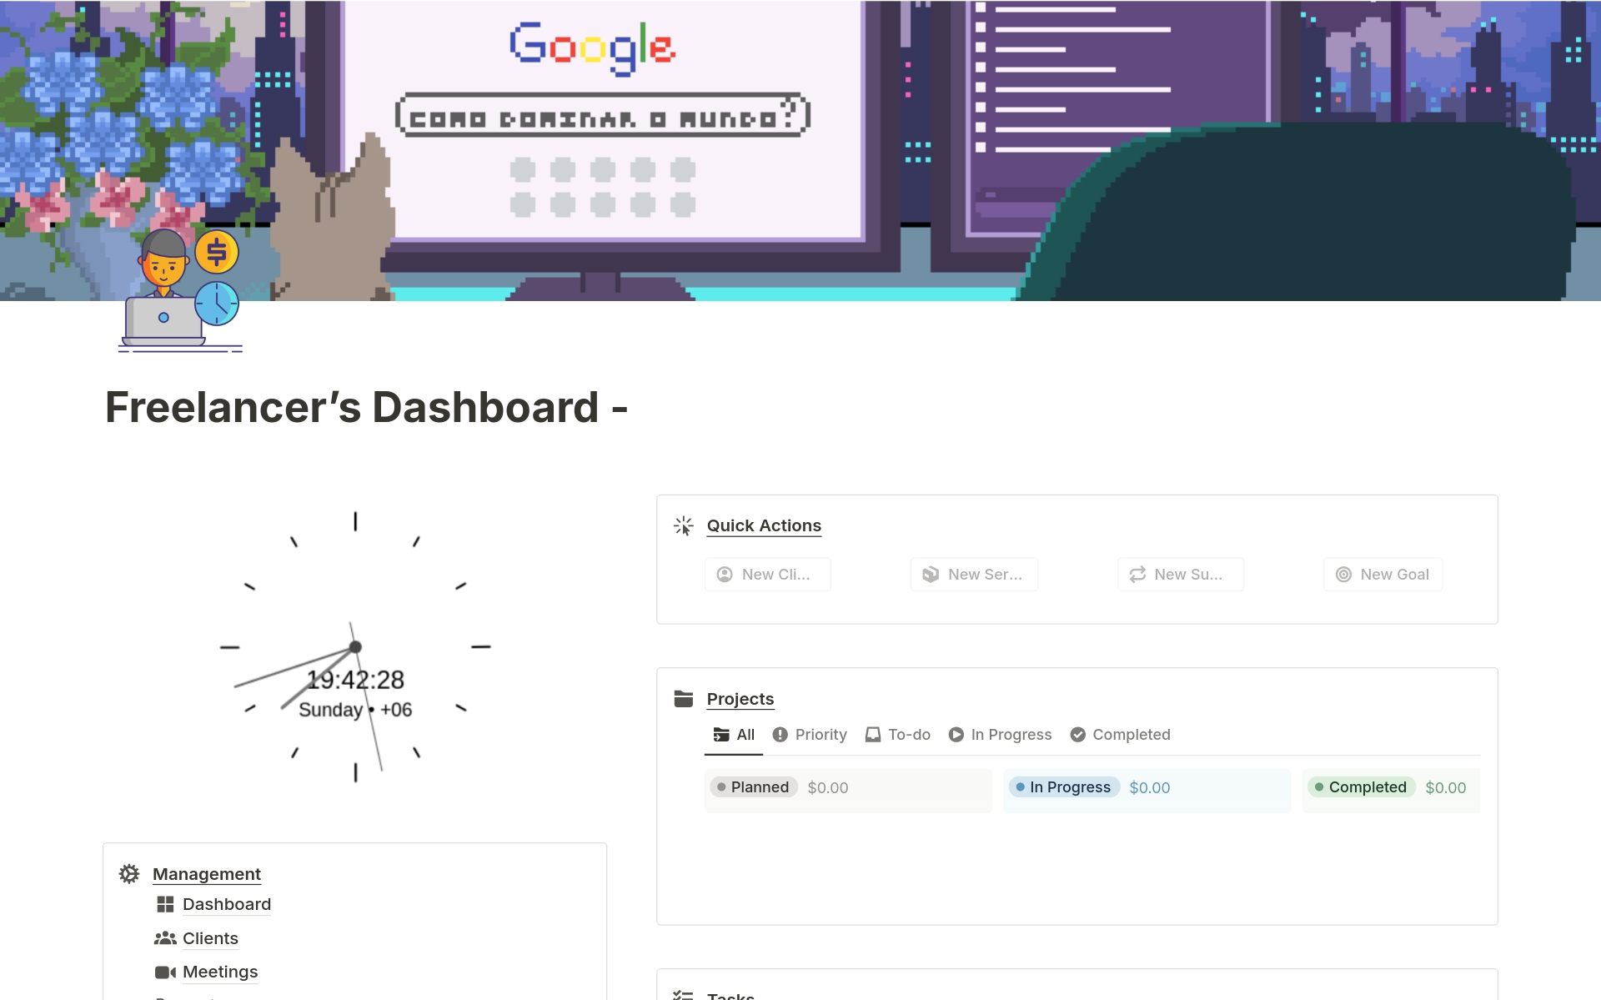1601x1000 pixels.
Task: Click the Management settings gear icon
Action: (130, 873)
